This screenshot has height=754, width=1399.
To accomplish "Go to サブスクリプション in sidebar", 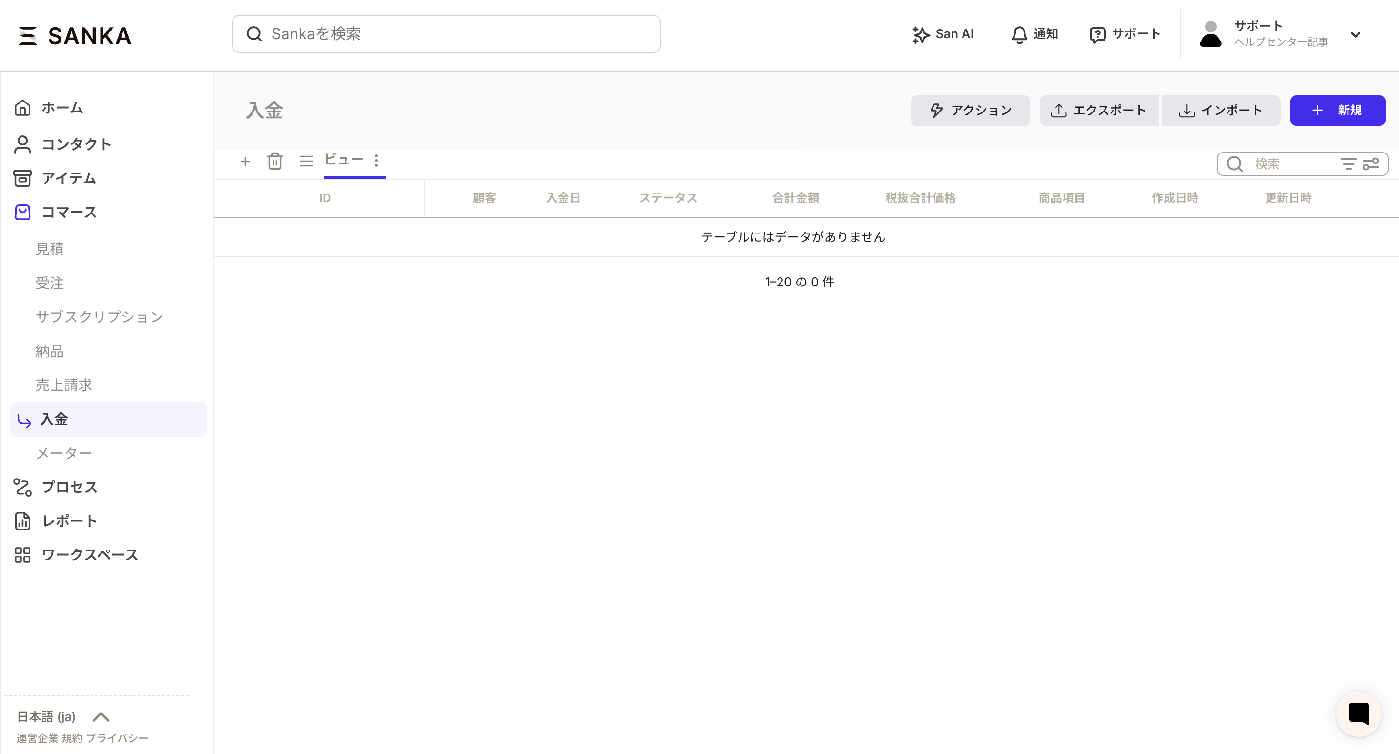I will [x=100, y=316].
